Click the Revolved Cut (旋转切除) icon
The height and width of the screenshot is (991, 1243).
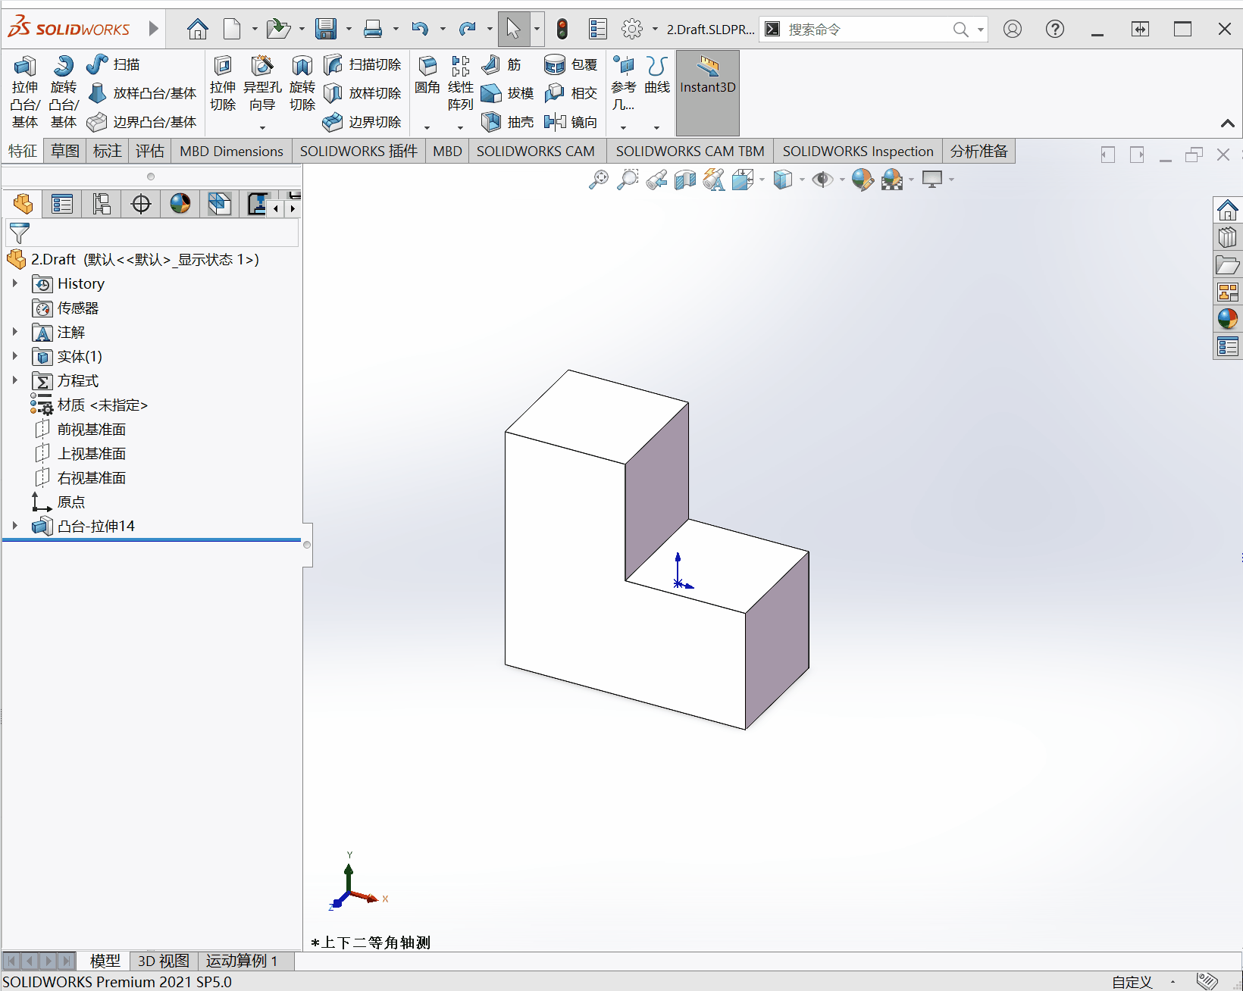tap(302, 66)
